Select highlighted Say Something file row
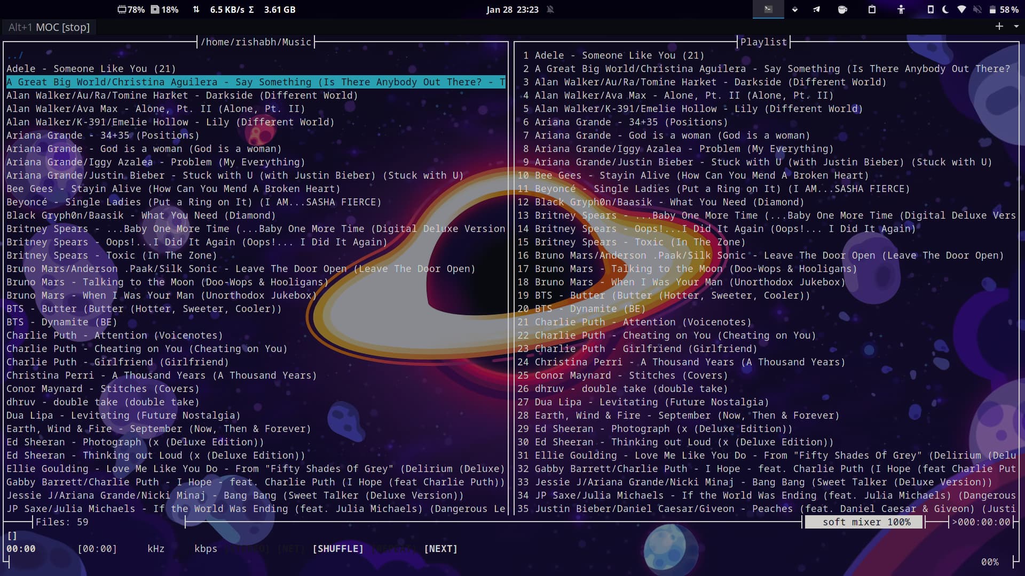Image resolution: width=1025 pixels, height=576 pixels. pyautogui.click(x=256, y=82)
